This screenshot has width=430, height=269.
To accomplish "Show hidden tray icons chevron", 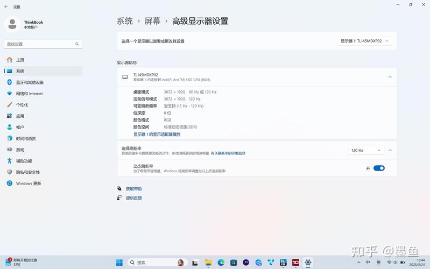I will point(359,263).
